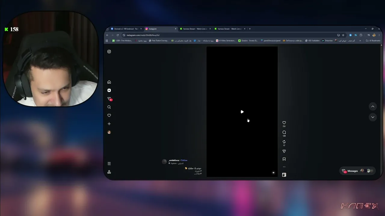Open the More hamburger menu in sidebar
The width and height of the screenshot is (385, 216).
pos(109,164)
